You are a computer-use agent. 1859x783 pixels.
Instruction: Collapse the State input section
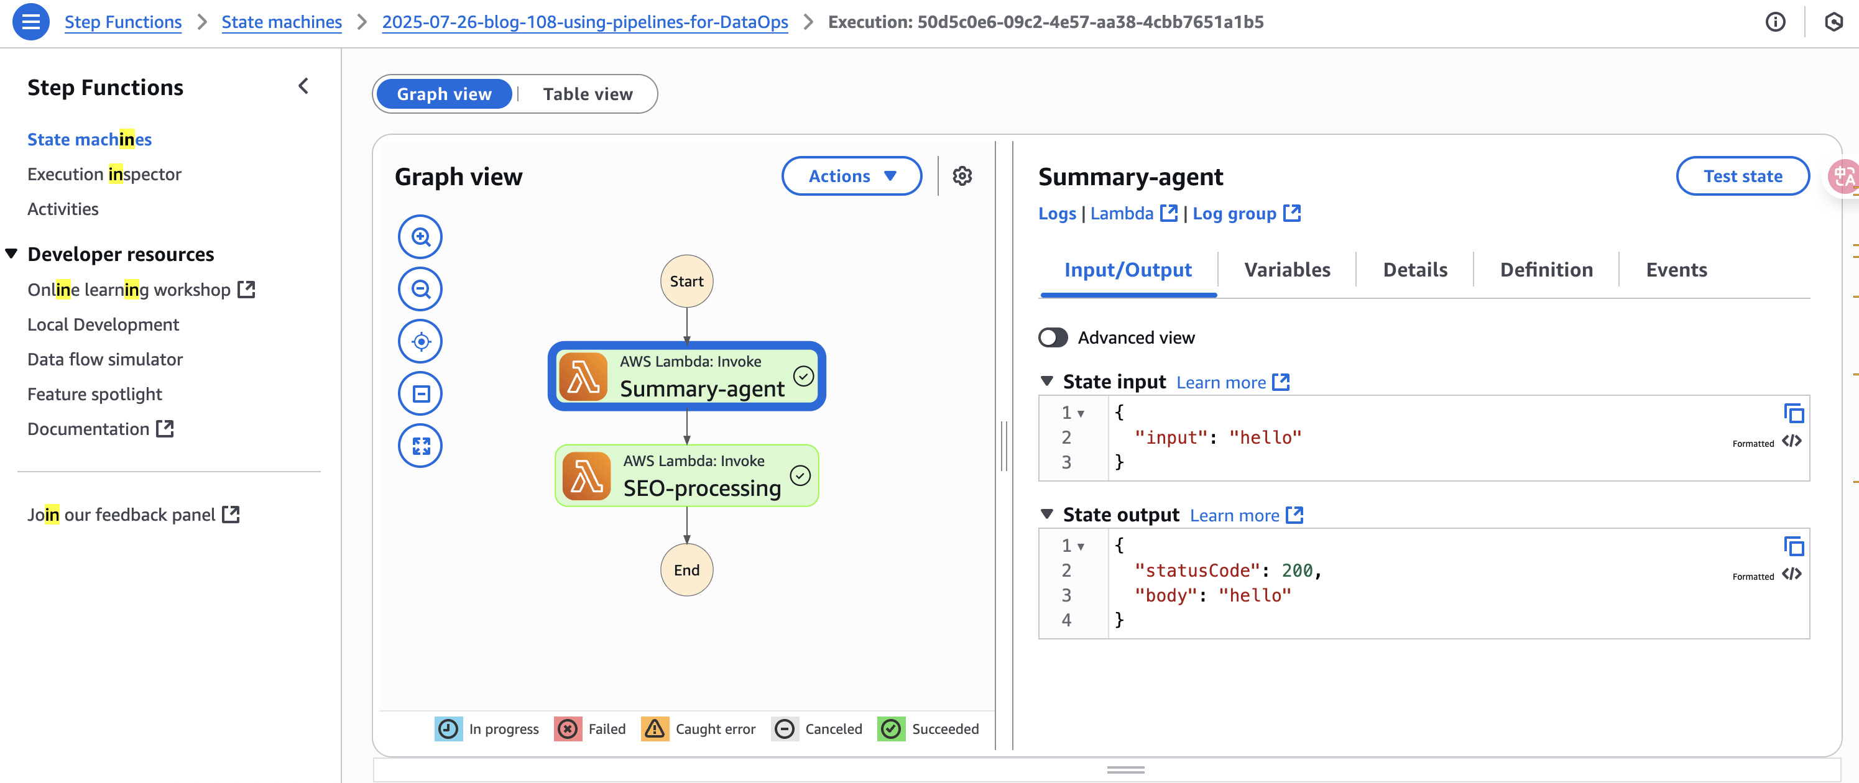point(1046,381)
